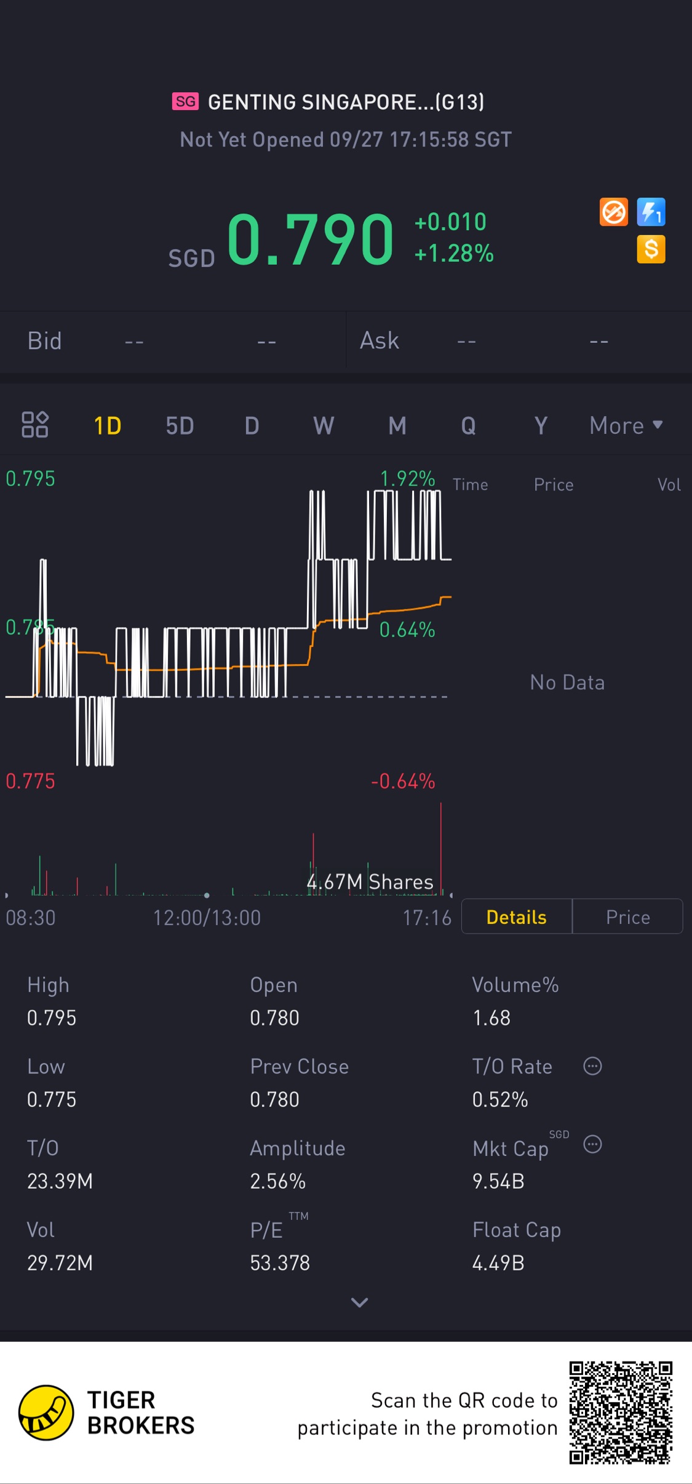Tap the yellow dollar sign icon

[651, 249]
